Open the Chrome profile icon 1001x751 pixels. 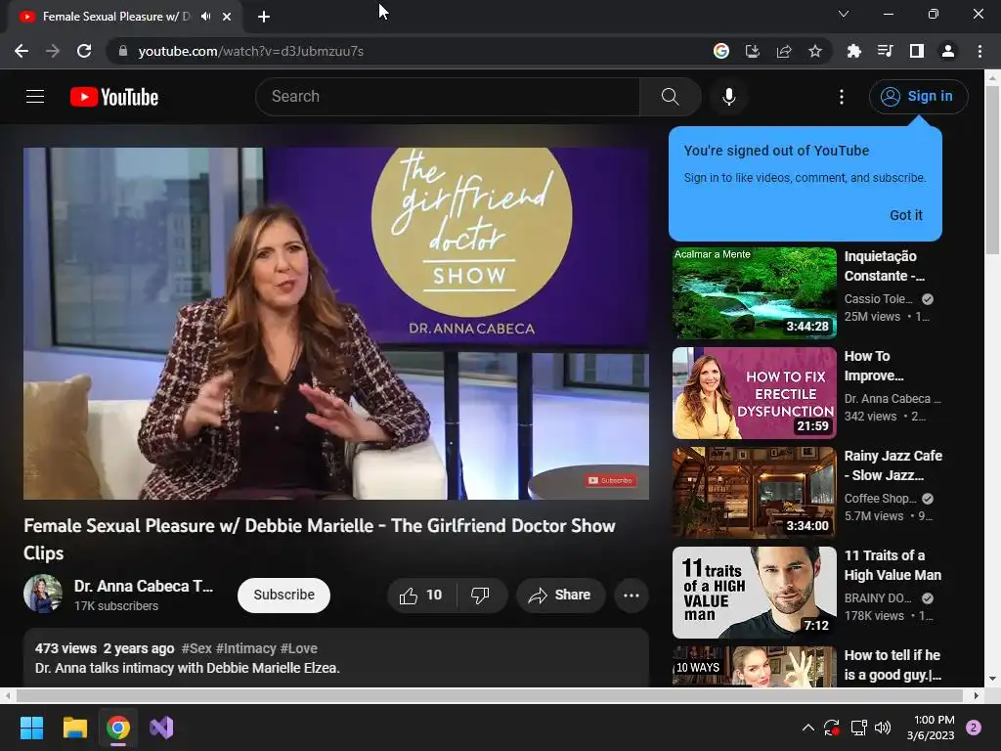click(x=948, y=51)
